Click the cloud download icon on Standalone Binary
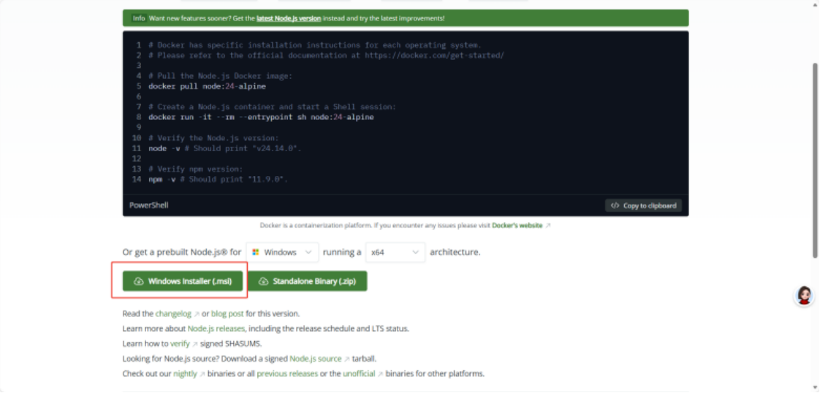This screenshot has width=820, height=393. (x=263, y=281)
